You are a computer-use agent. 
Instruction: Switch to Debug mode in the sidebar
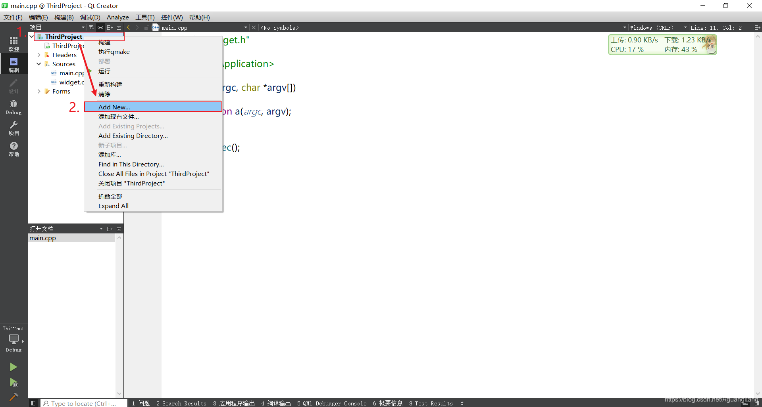14,107
